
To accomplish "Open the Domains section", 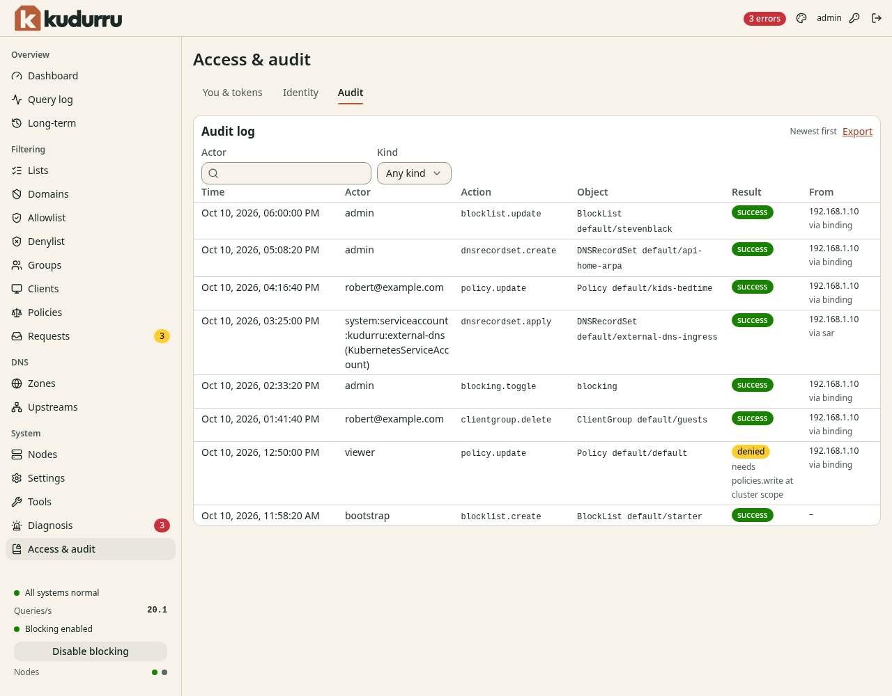I will (91, 194).
